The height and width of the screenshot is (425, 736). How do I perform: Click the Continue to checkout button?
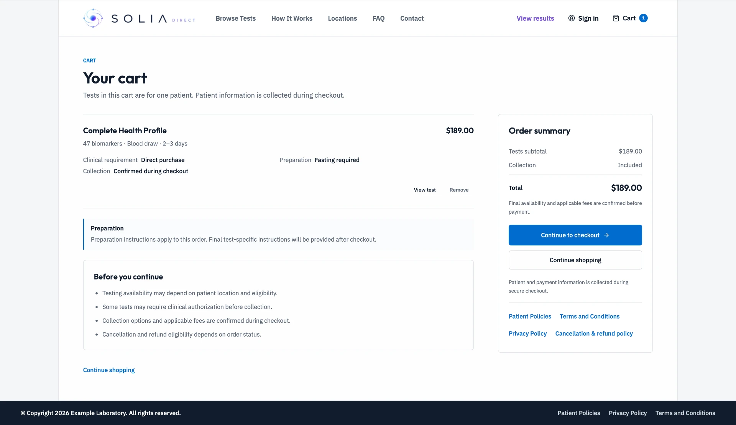coord(575,235)
